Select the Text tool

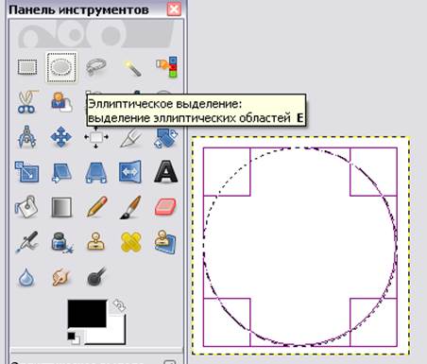[x=166, y=172]
